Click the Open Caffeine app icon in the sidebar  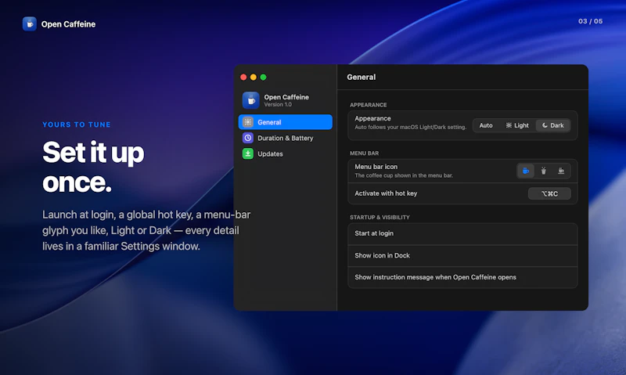tap(250, 100)
